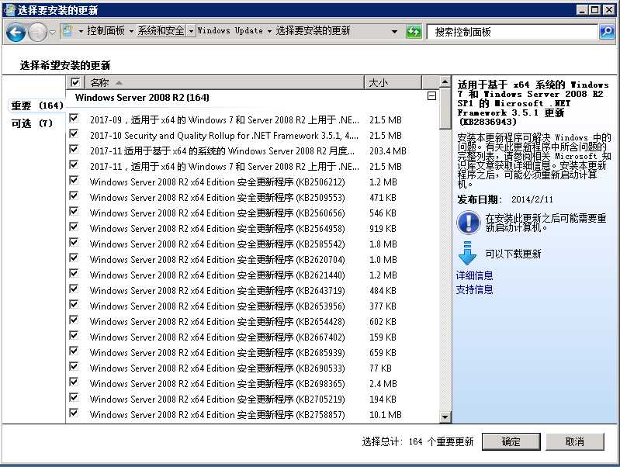Image resolution: width=620 pixels, height=467 pixels.
Task: Select the KB2758857 security update row
Action: [252, 414]
